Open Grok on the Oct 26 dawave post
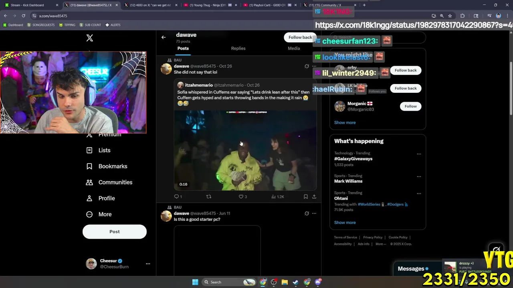This screenshot has width=513, height=288. [307, 66]
